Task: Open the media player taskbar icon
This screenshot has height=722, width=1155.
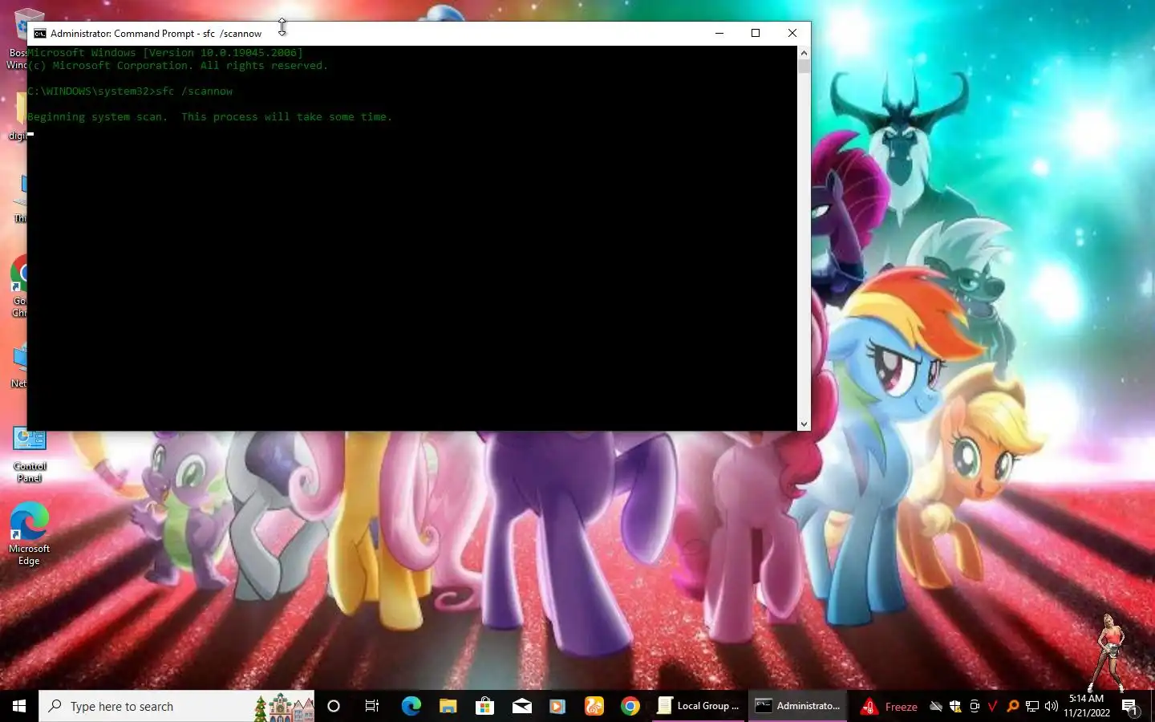Action: click(557, 706)
